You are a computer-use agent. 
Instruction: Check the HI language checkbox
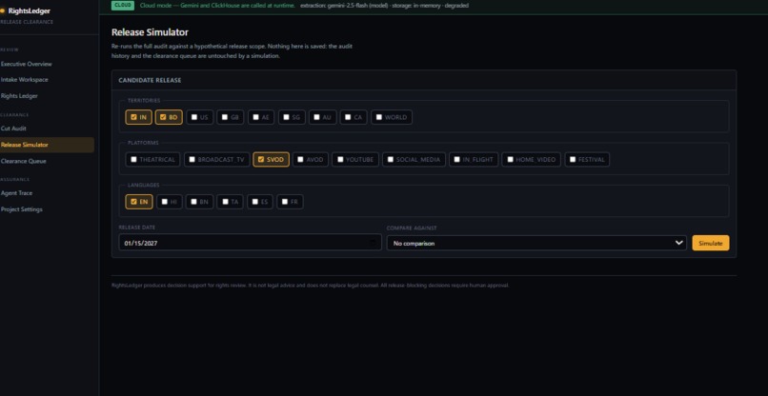click(x=165, y=202)
